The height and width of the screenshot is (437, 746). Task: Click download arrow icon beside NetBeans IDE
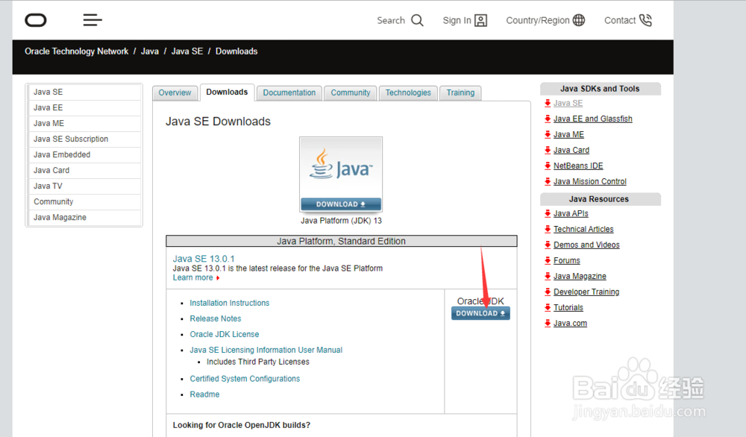[548, 166]
